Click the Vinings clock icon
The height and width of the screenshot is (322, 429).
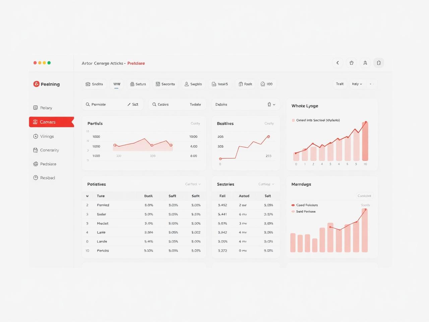pyautogui.click(x=36, y=136)
